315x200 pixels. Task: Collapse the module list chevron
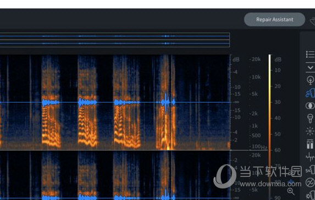(x=311, y=68)
